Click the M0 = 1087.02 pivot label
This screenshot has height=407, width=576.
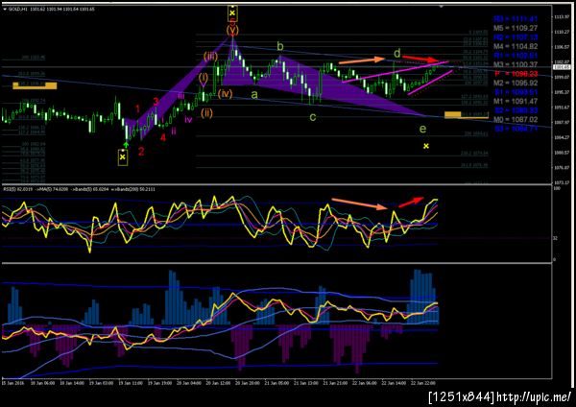[x=516, y=119]
